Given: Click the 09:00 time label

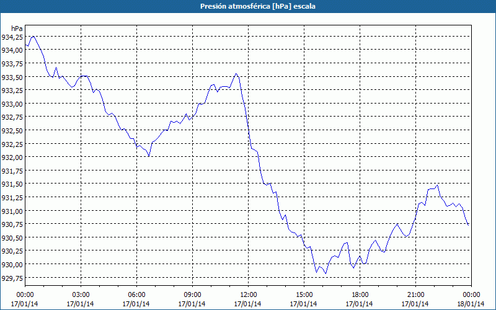Looking at the screenshot, I should point(192,295).
